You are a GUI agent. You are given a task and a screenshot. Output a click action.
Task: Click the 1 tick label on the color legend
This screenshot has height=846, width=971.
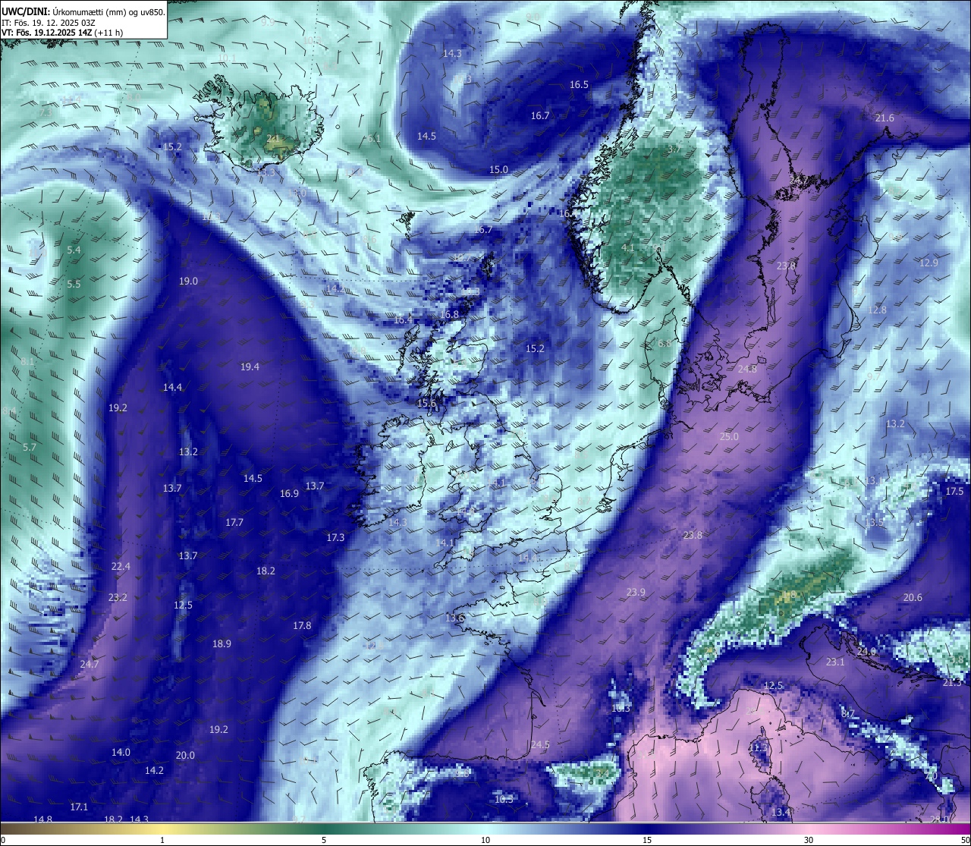coord(162,840)
